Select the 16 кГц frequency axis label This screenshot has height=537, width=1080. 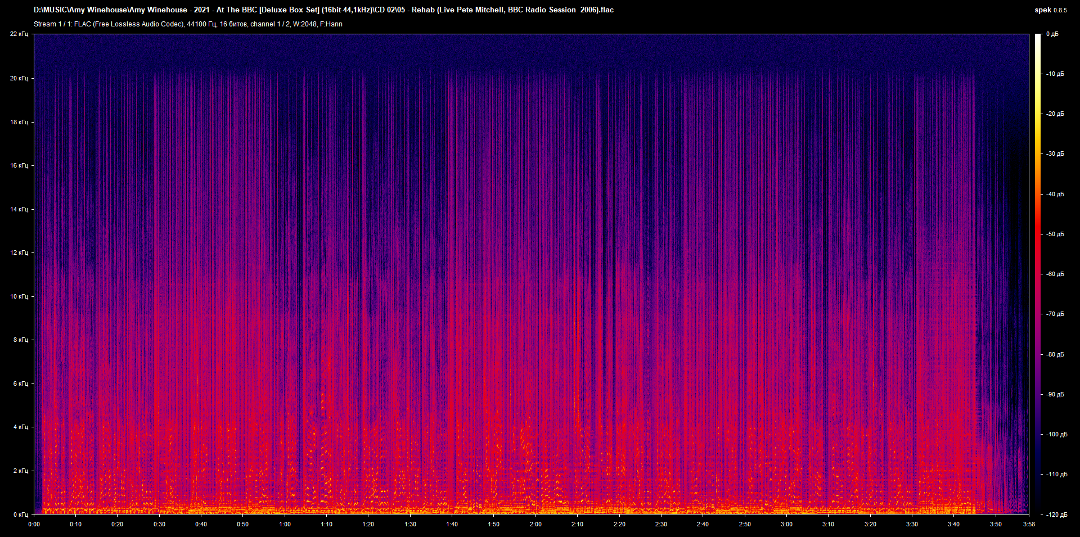(19, 165)
